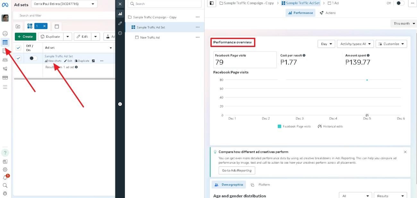
Task: Click breadcrumb Sample Traffic Campaign - Copy
Action: (247, 3)
